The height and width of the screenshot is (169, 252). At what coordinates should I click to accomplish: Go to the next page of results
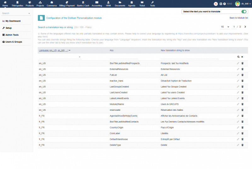click(x=245, y=27)
